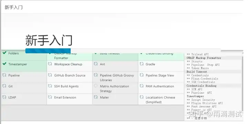Screen dimensions: 248x124
Task: Click the Credentials Binding log heading
Action: (x=201, y=86)
